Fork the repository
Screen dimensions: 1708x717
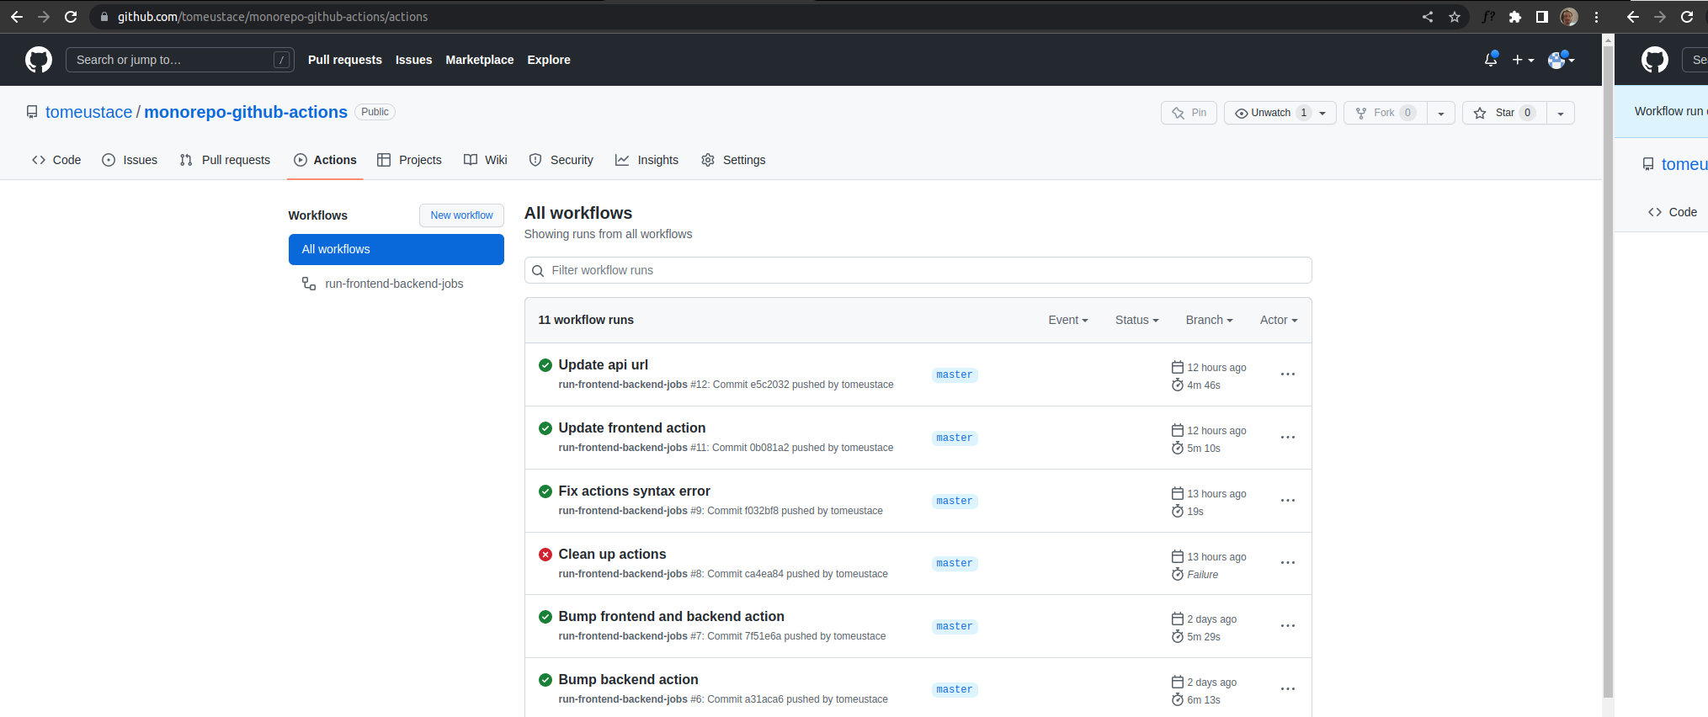pyautogui.click(x=1386, y=113)
